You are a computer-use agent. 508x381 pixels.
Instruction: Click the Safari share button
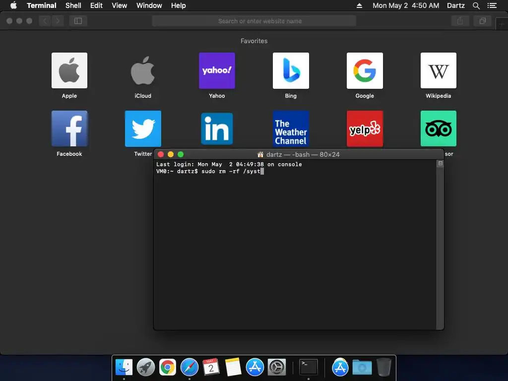[460, 21]
